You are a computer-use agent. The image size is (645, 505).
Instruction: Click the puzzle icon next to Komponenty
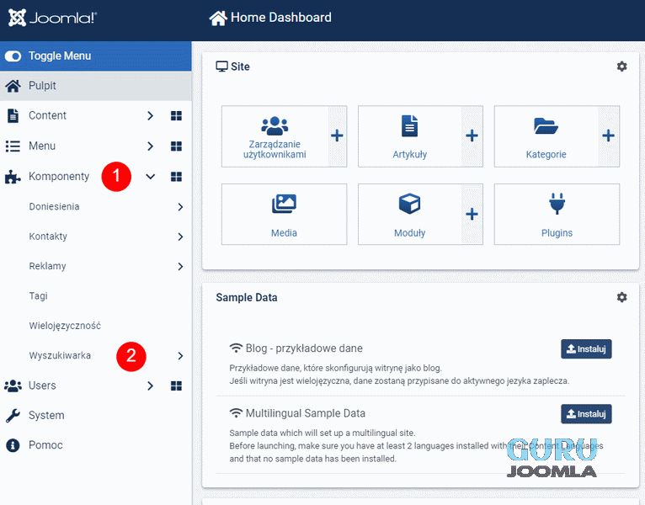pos(13,177)
